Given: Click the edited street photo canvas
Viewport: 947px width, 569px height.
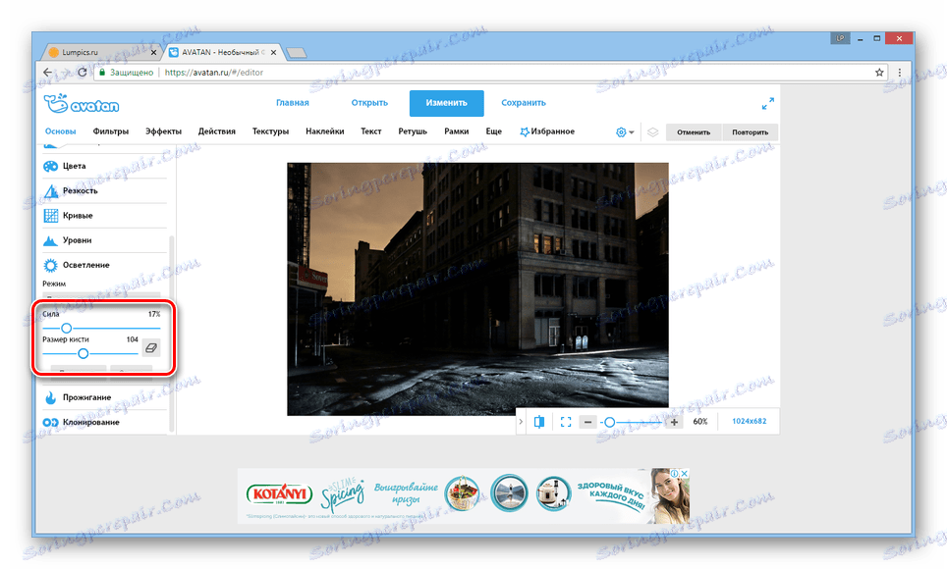Looking at the screenshot, I should click(x=477, y=289).
